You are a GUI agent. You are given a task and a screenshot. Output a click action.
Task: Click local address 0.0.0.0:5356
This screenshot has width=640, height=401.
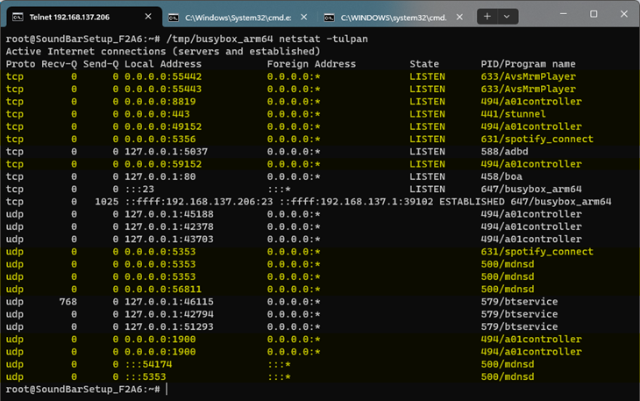(160, 140)
